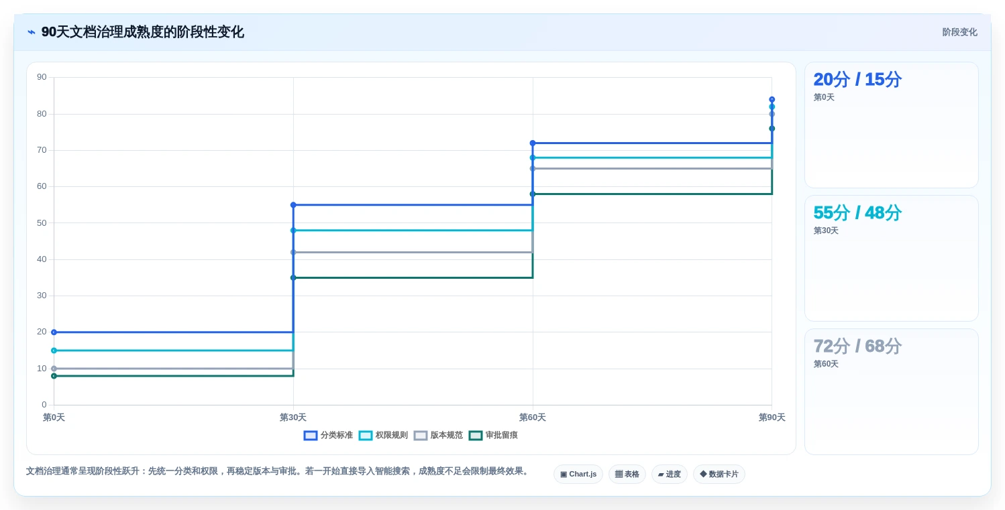This screenshot has width=1005, height=510.
Task: Click the 分类标准 data point at 第60天 (72)
Action: [533, 143]
